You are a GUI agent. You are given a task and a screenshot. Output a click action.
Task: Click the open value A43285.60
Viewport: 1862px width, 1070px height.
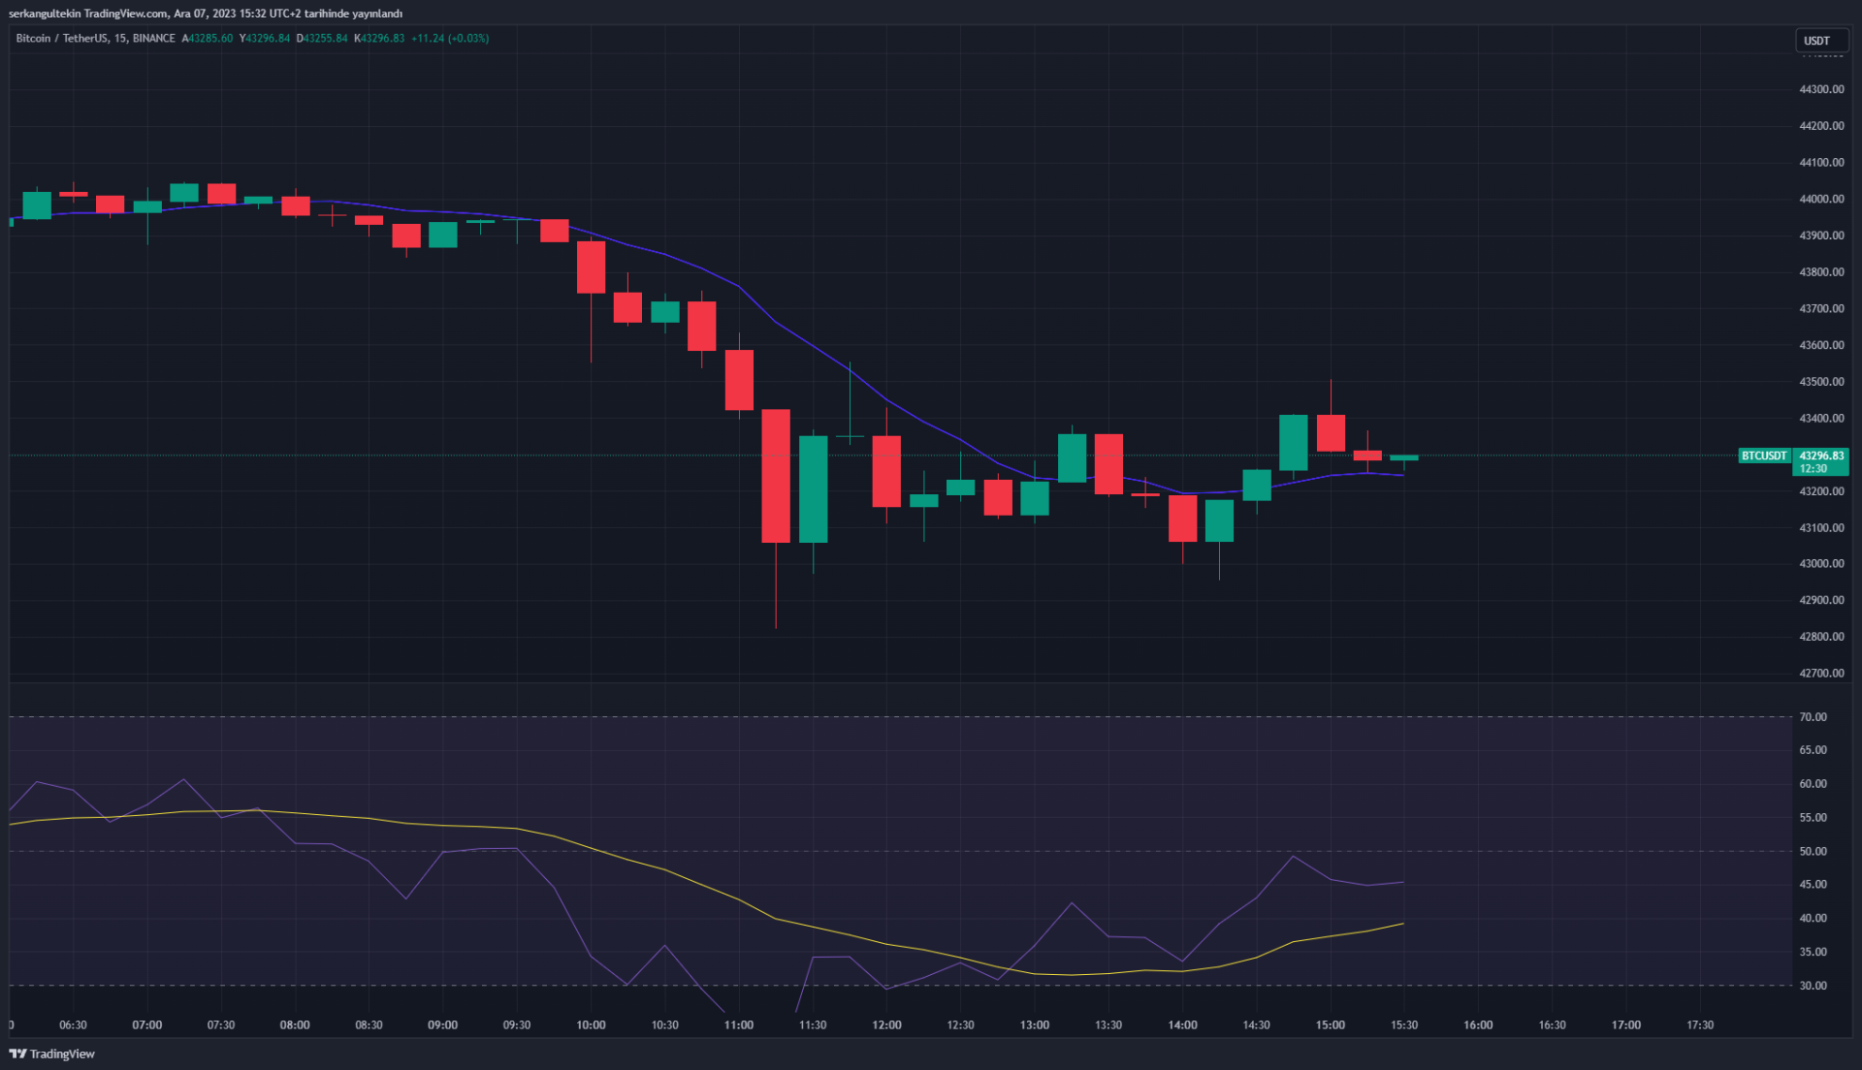click(208, 39)
